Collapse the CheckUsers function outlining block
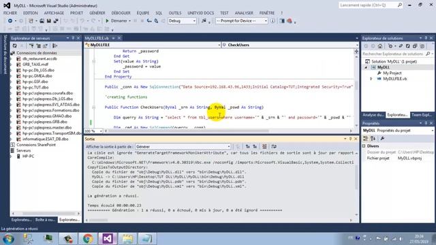Image resolution: width=436 pixels, height=245 pixels. [94, 108]
